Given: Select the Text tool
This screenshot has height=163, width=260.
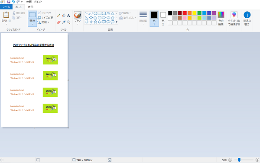Looking at the screenshot, I should pos(68,16).
